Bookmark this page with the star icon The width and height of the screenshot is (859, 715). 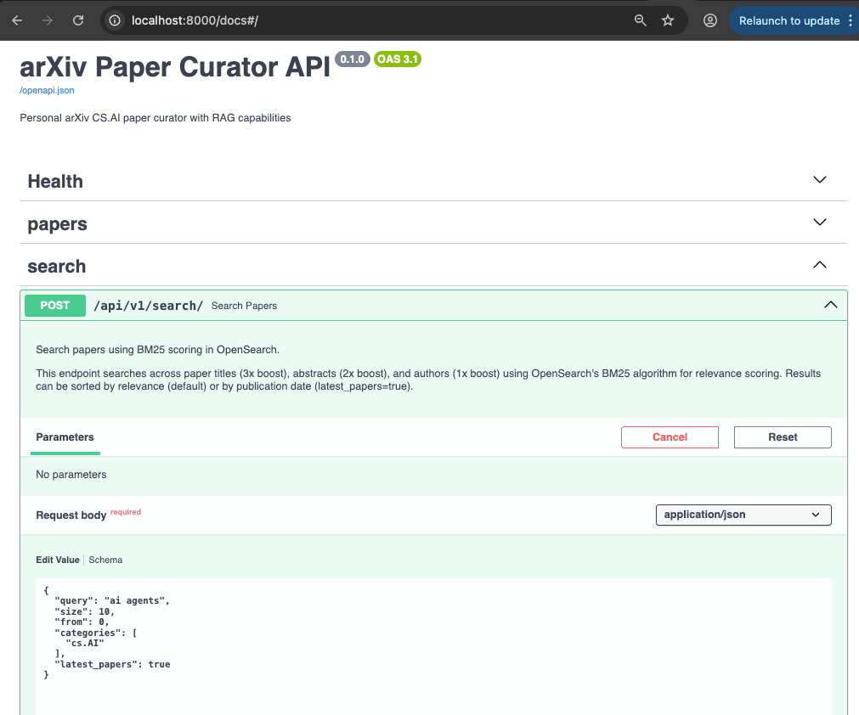[x=667, y=20]
